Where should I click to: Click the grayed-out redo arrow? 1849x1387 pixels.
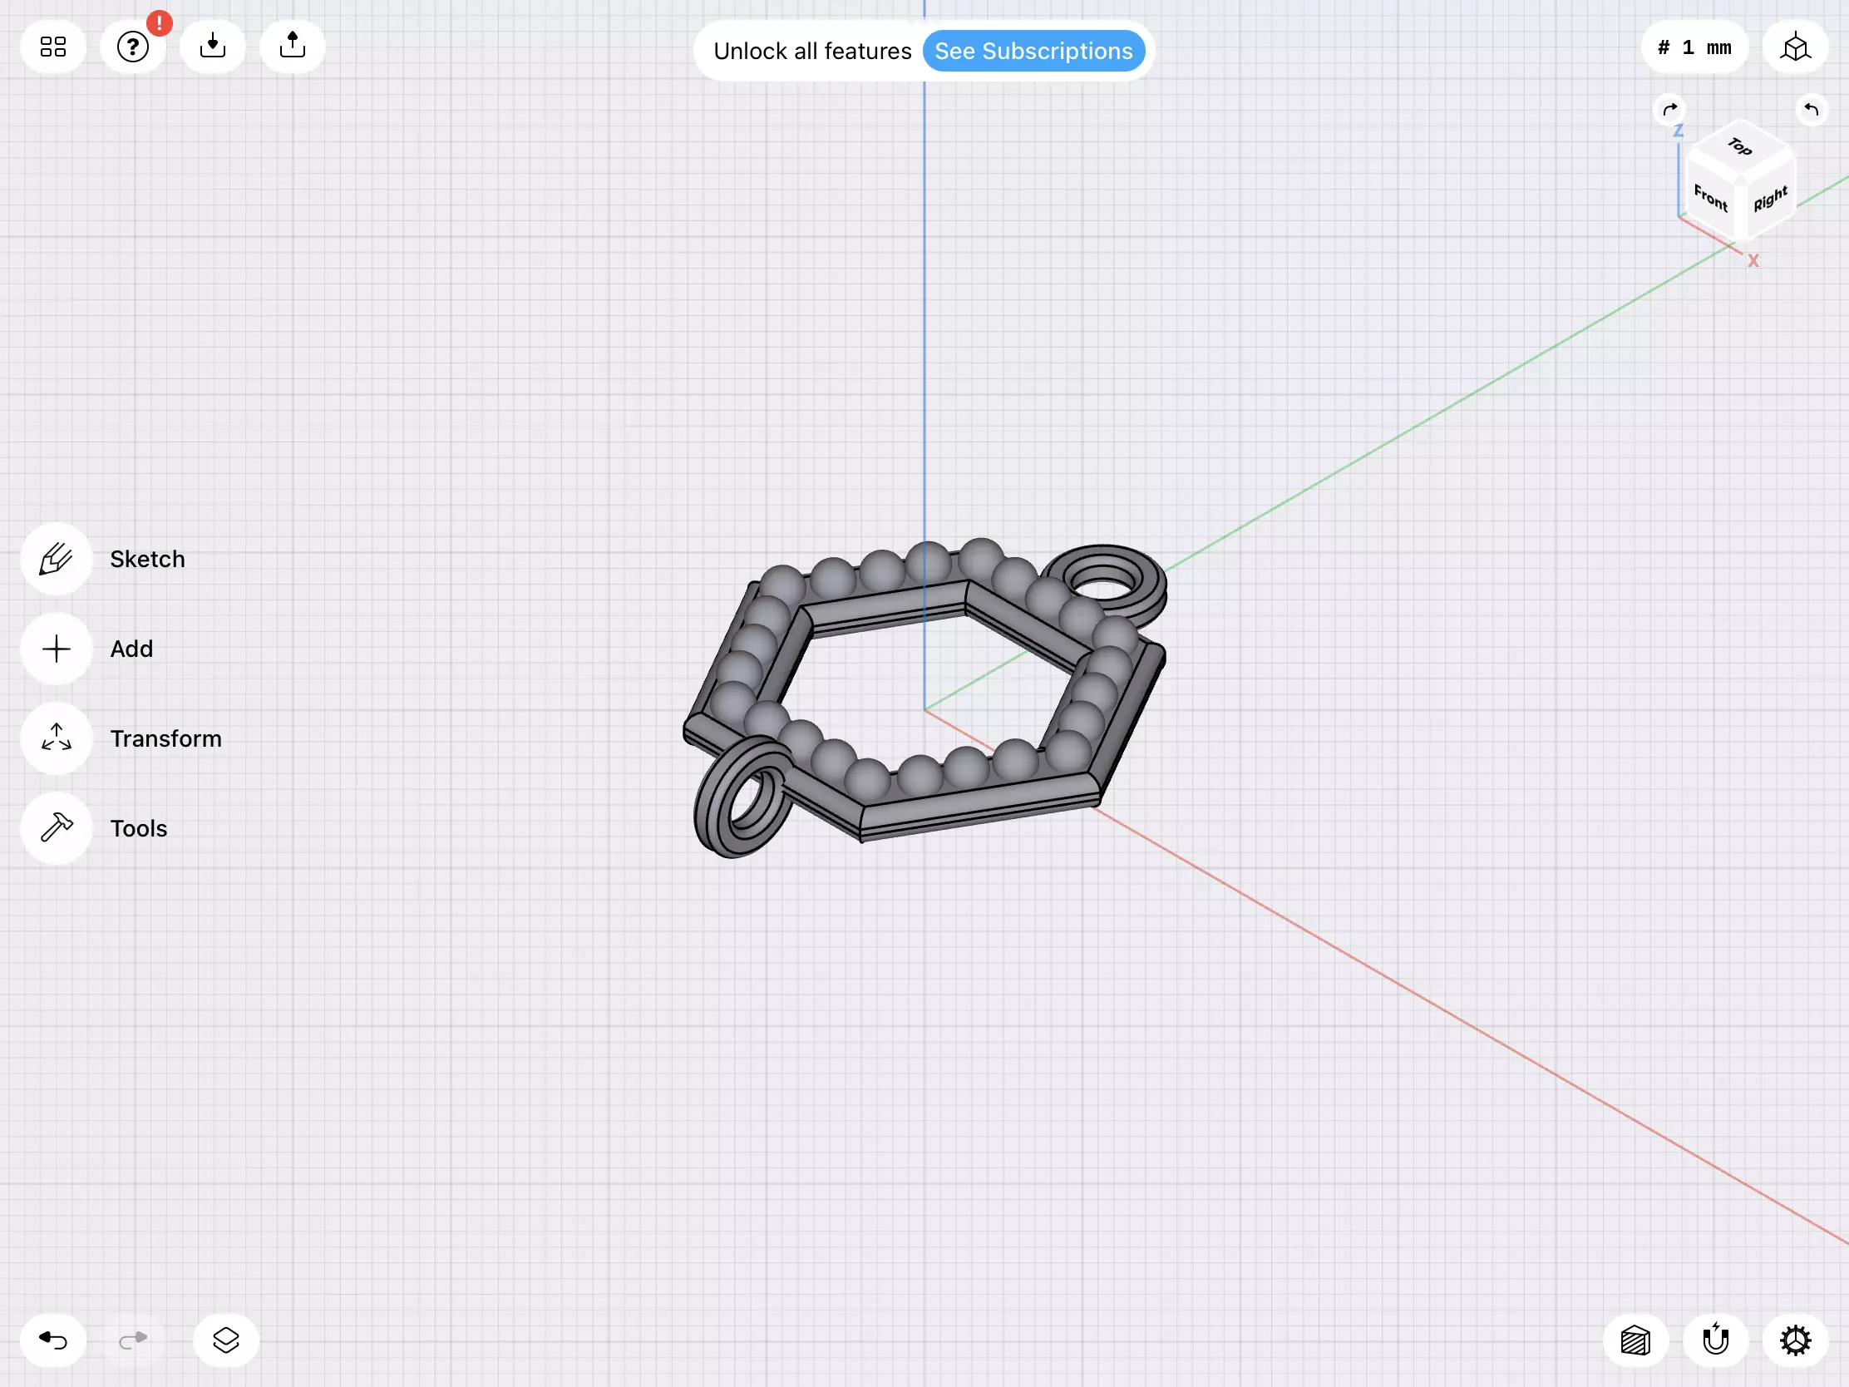pos(133,1340)
